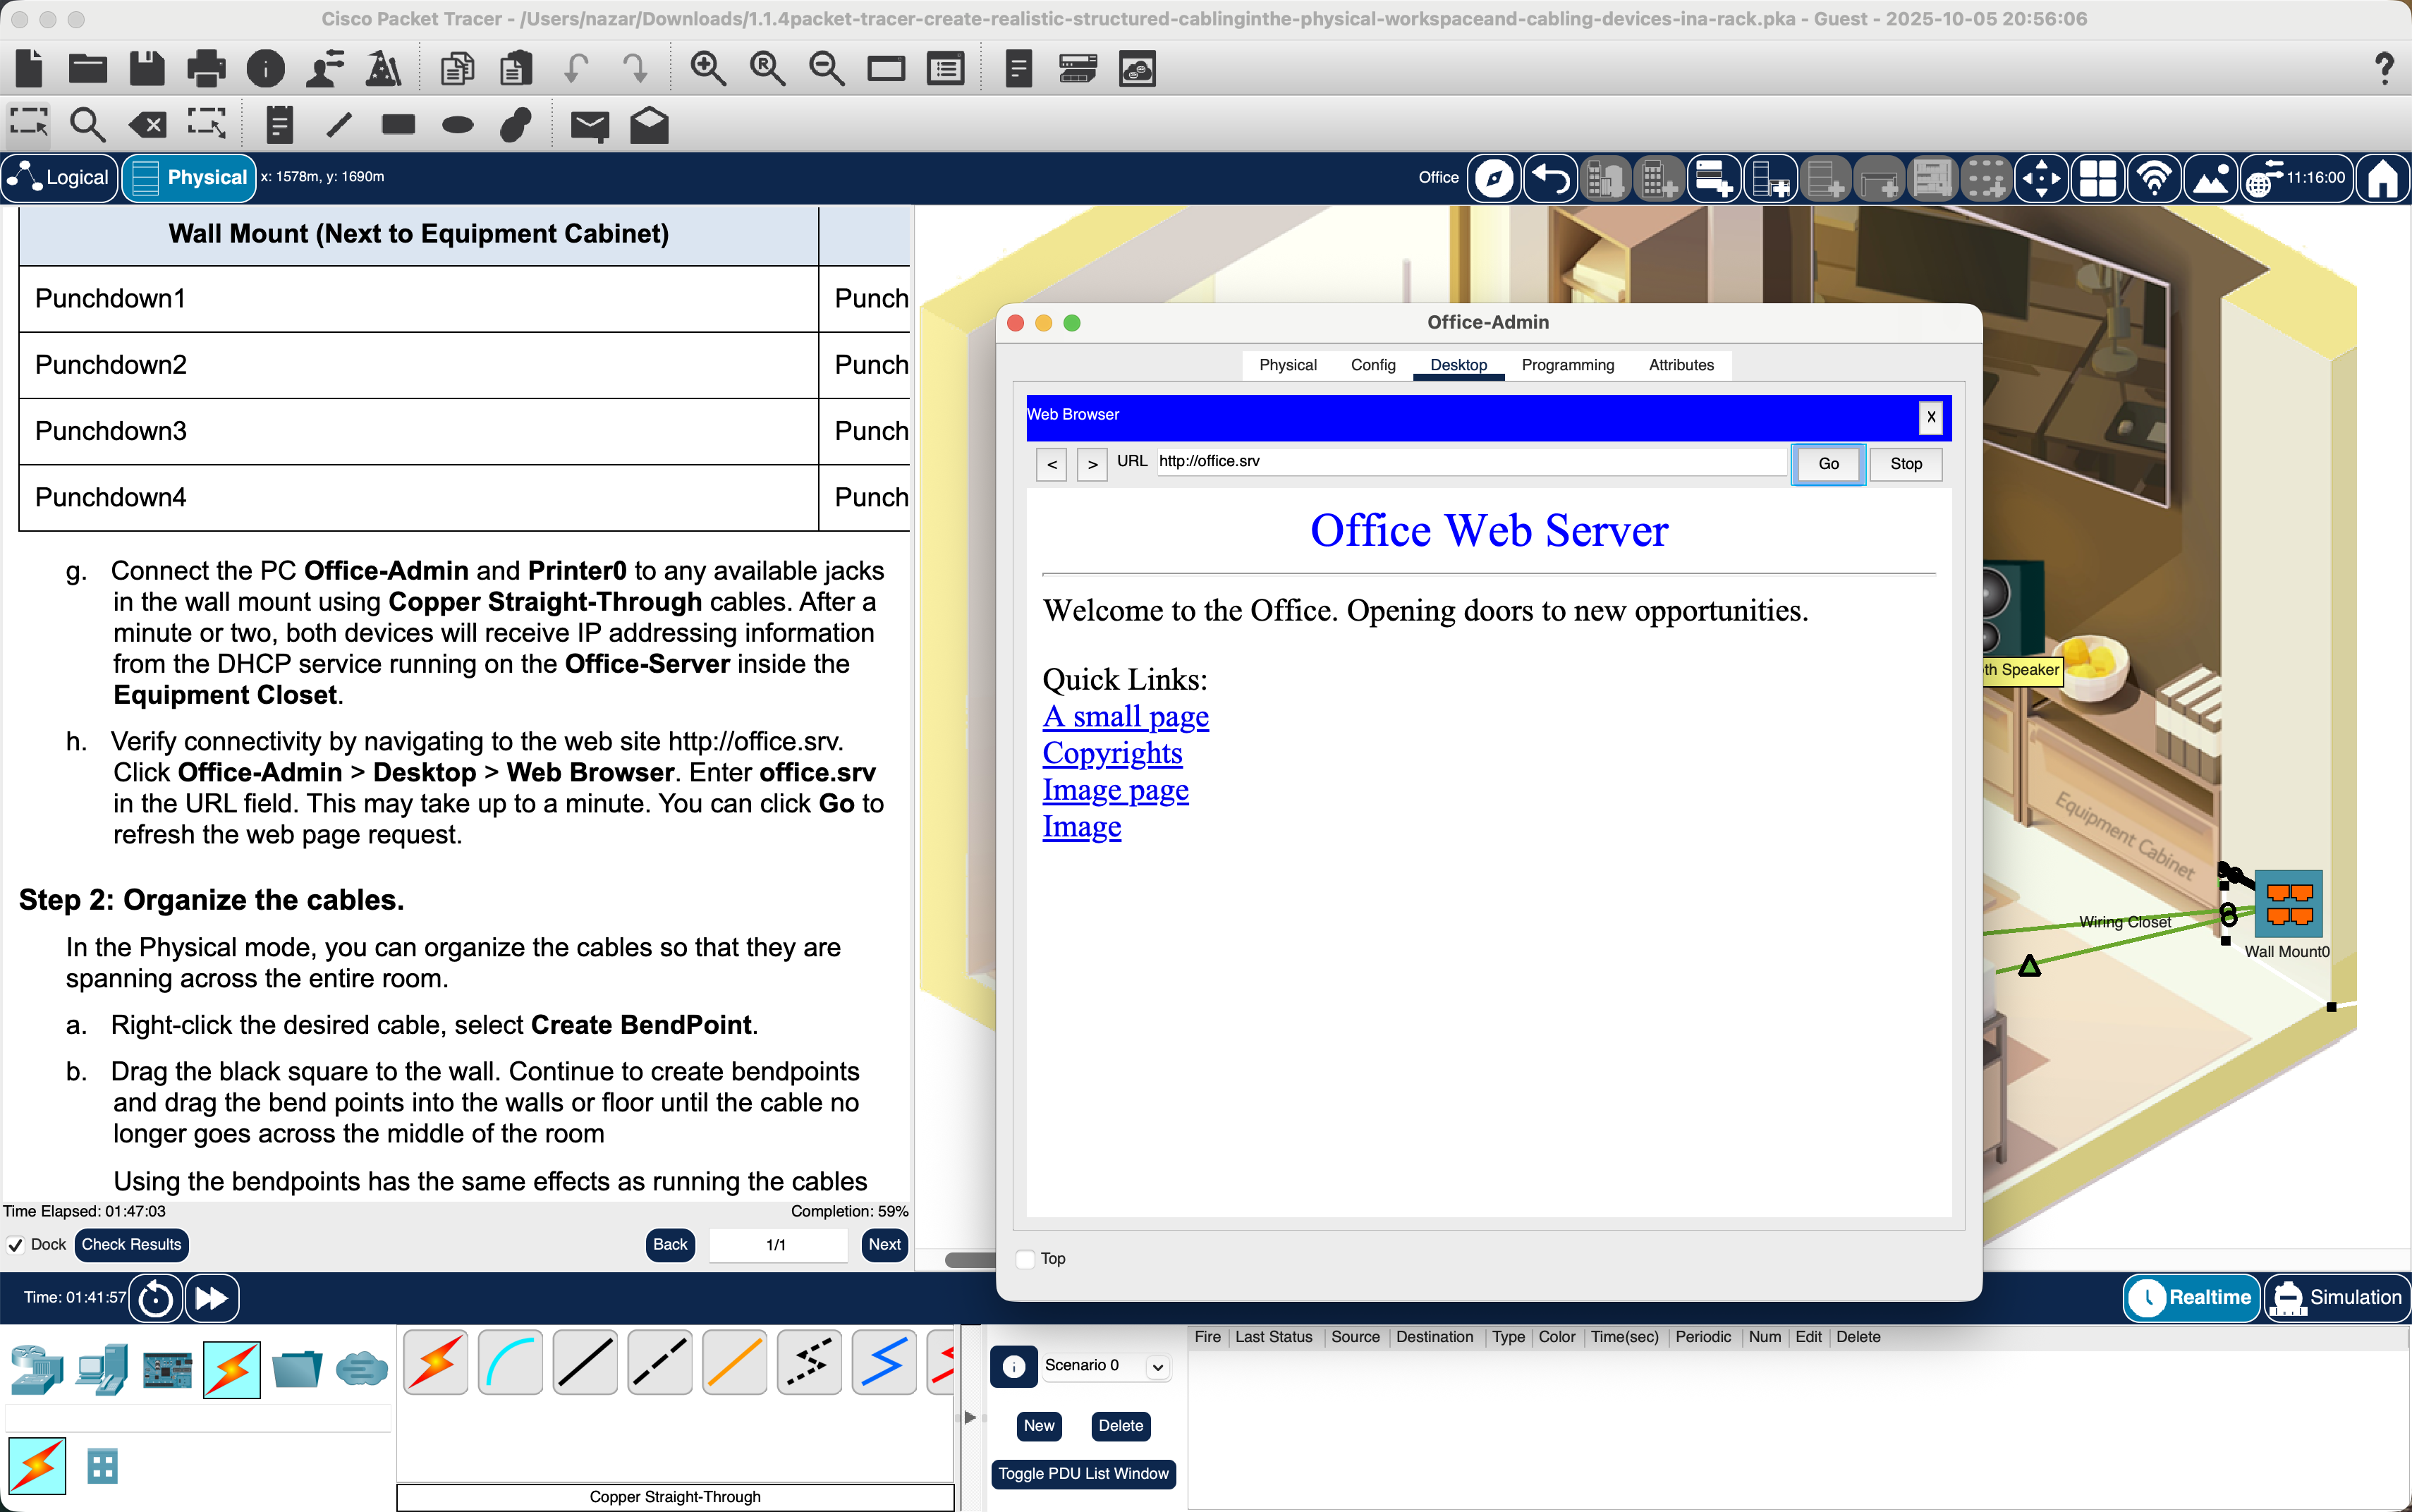The image size is (2412, 1512).
Task: Expand the PDU panel arrow
Action: click(969, 1417)
